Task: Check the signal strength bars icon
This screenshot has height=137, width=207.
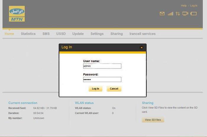Action: point(170,14)
